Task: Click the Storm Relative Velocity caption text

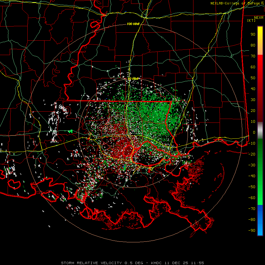Action: coord(132,263)
